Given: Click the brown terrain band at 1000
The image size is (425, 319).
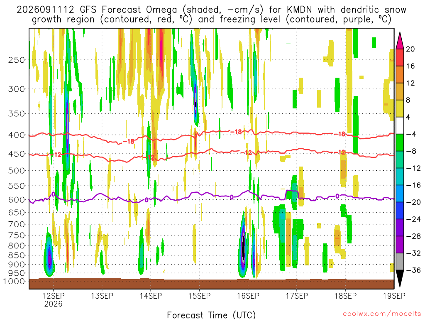Looking at the screenshot, I should (211, 284).
